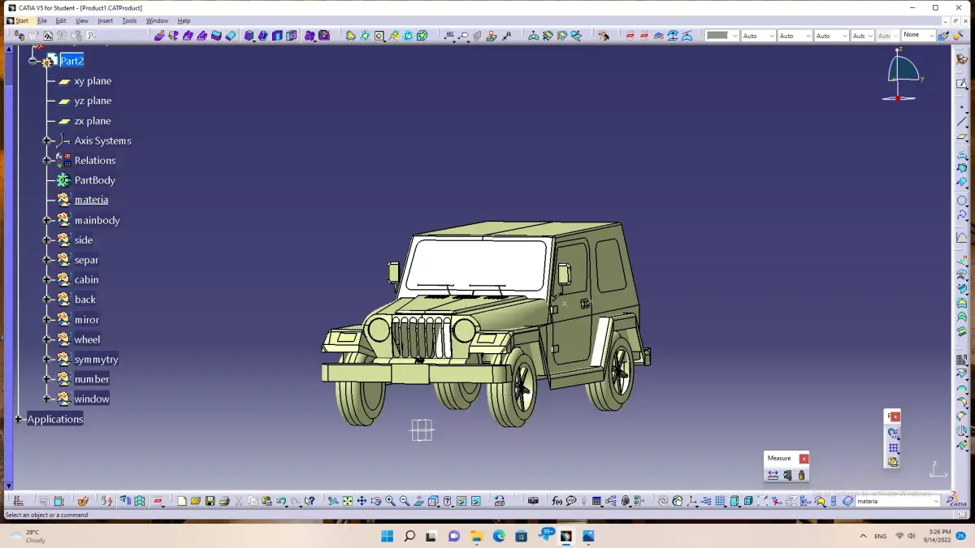Select the materia item in the tree
The width and height of the screenshot is (975, 548).
click(91, 200)
